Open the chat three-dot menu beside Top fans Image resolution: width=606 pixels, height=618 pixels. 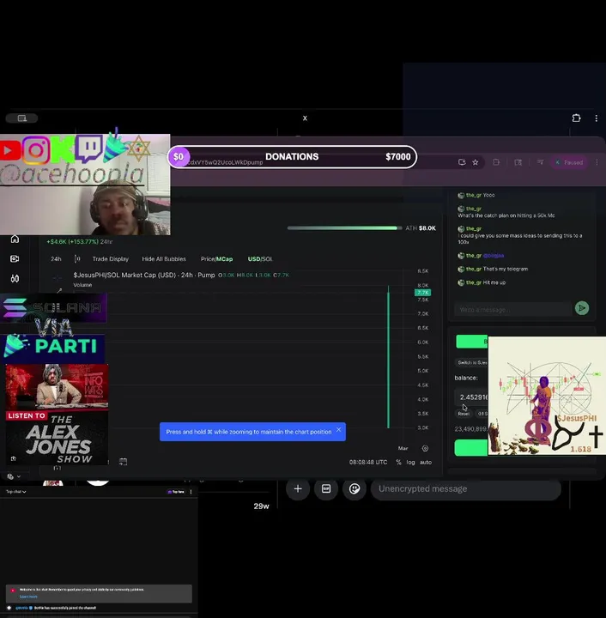191,492
